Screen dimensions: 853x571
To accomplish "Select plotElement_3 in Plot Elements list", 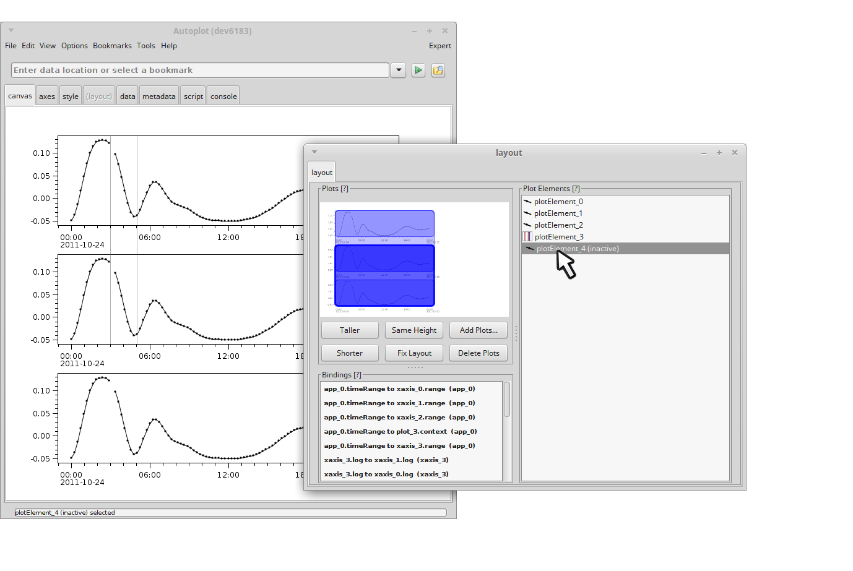I will click(x=625, y=237).
